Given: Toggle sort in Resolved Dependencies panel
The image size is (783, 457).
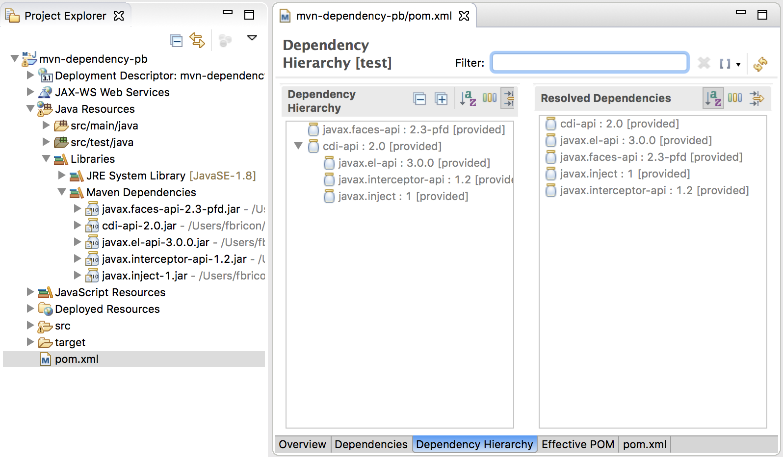Looking at the screenshot, I should coord(713,99).
